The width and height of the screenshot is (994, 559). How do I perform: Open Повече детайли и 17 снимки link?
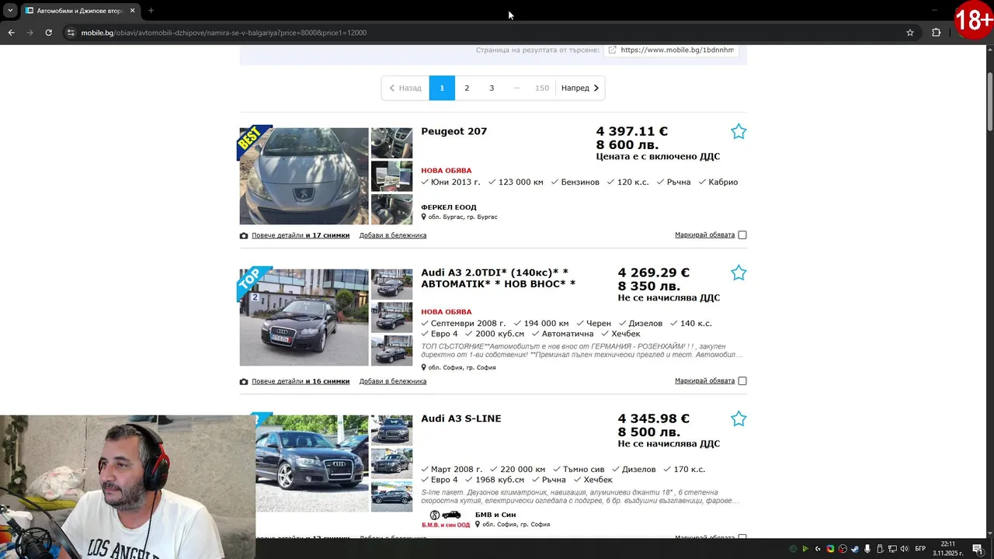click(x=301, y=235)
